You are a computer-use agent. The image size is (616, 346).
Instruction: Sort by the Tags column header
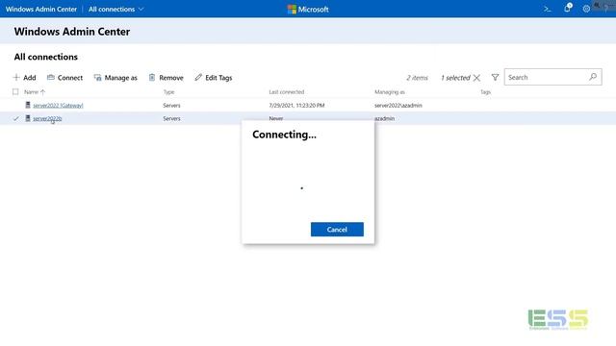click(485, 92)
